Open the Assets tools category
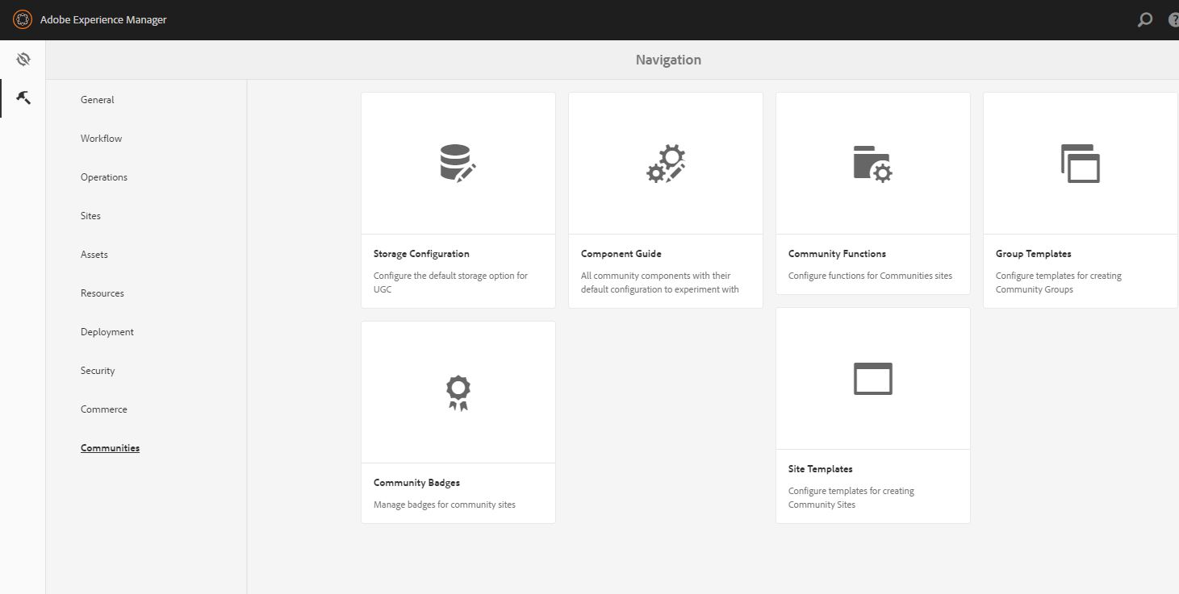Screen dimensions: 1179x594 tap(94, 255)
